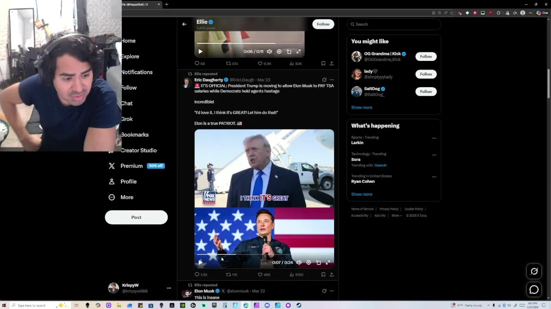The height and width of the screenshot is (309, 551).
Task: Play the Trump and Musk video
Action: [200, 262]
